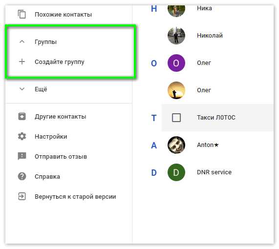Click Вернуться к старой версии
279x249 pixels.
(75, 197)
